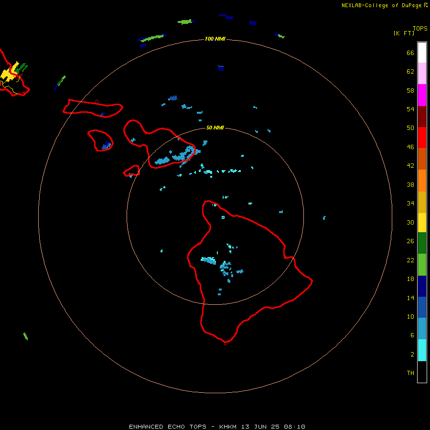
Task: Click the bright red legend swatch
Action: coord(422,138)
